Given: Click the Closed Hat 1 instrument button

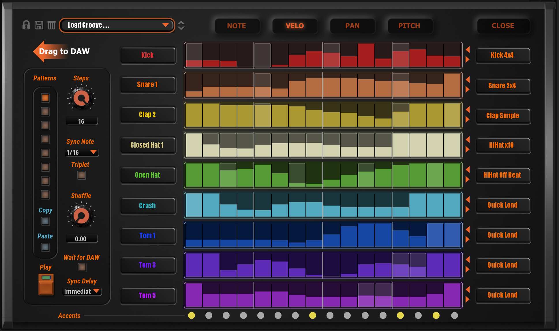Looking at the screenshot, I should tap(148, 145).
